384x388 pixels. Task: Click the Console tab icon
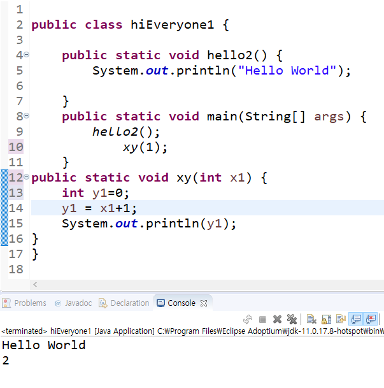[160, 303]
